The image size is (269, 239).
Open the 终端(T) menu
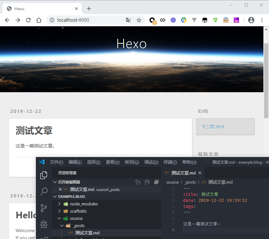pyautogui.click(x=170, y=162)
